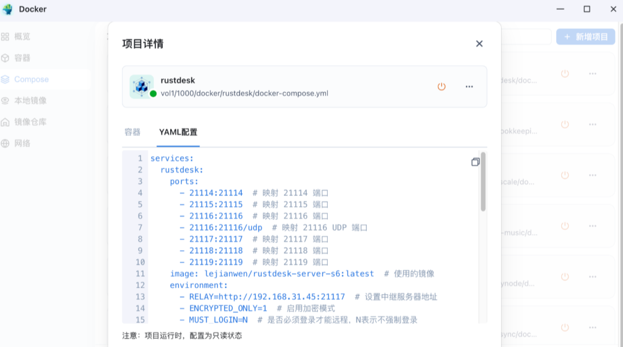Copy the YAML configuration content
This screenshot has width=623, height=347.
coord(475,162)
